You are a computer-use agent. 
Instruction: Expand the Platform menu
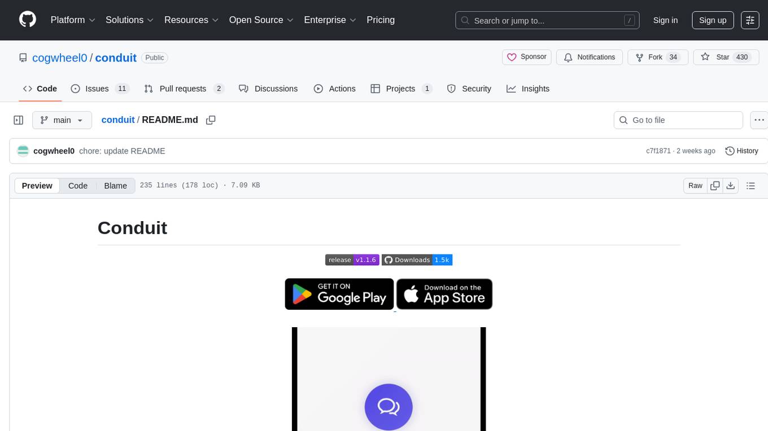73,20
